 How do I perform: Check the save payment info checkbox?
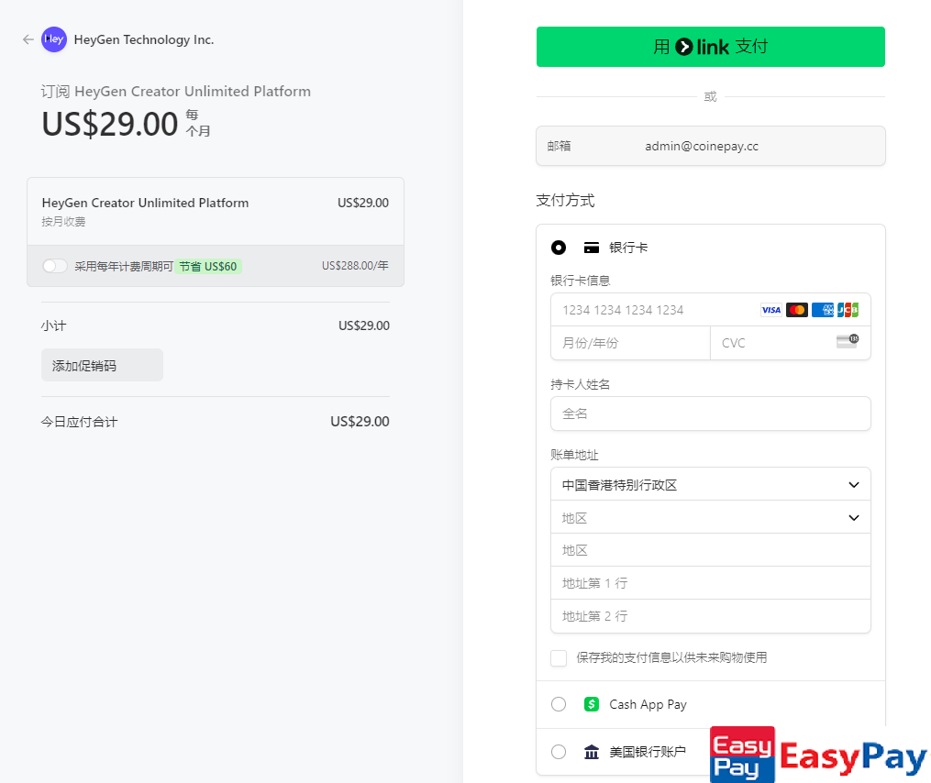pos(559,657)
